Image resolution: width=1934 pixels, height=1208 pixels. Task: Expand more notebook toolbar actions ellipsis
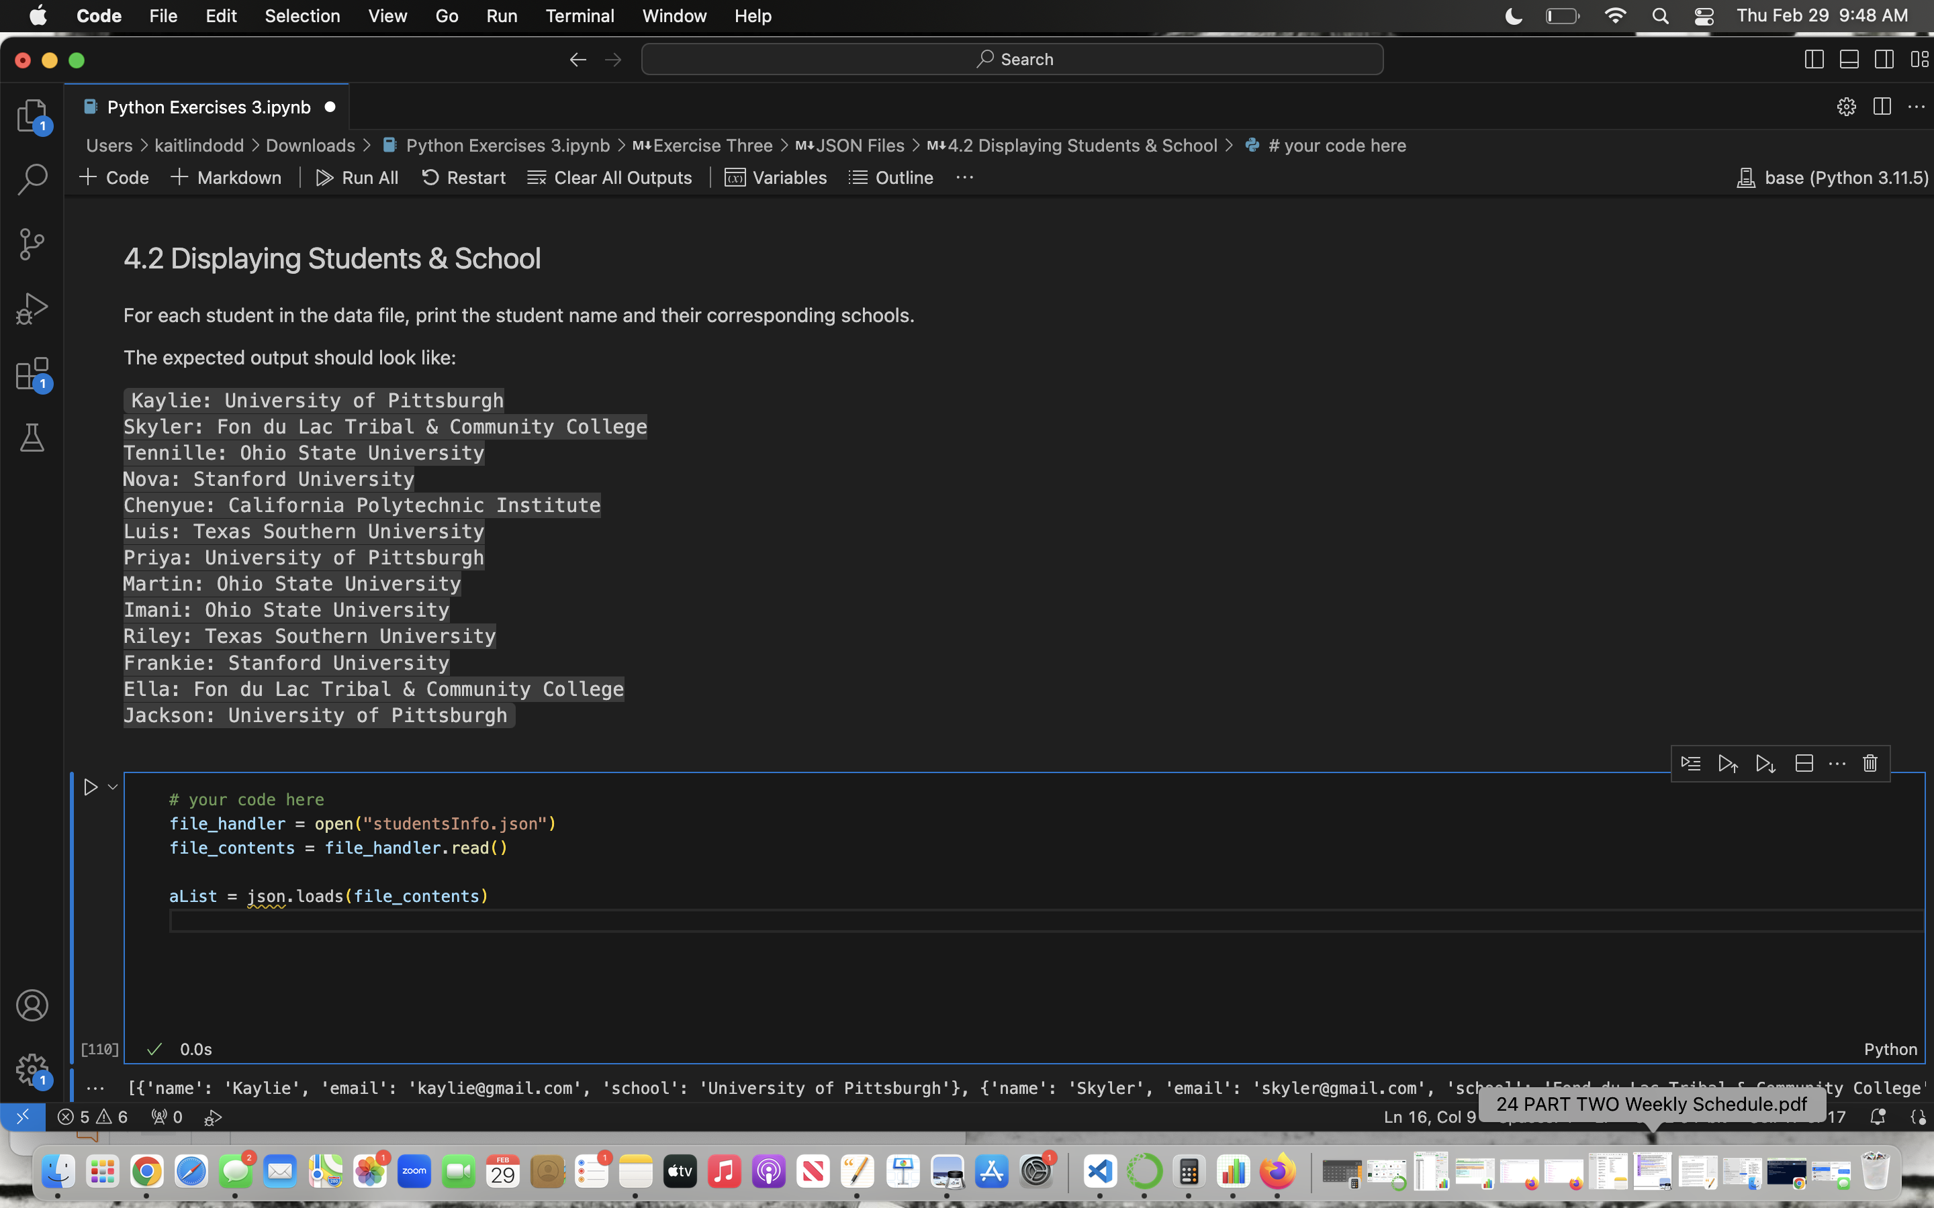point(964,177)
